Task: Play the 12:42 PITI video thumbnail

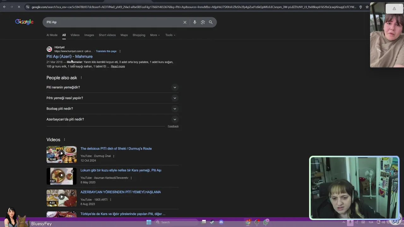Action: 62,154
